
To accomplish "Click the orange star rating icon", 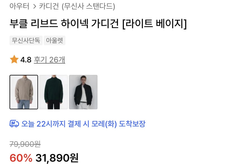I will pos(14,59).
